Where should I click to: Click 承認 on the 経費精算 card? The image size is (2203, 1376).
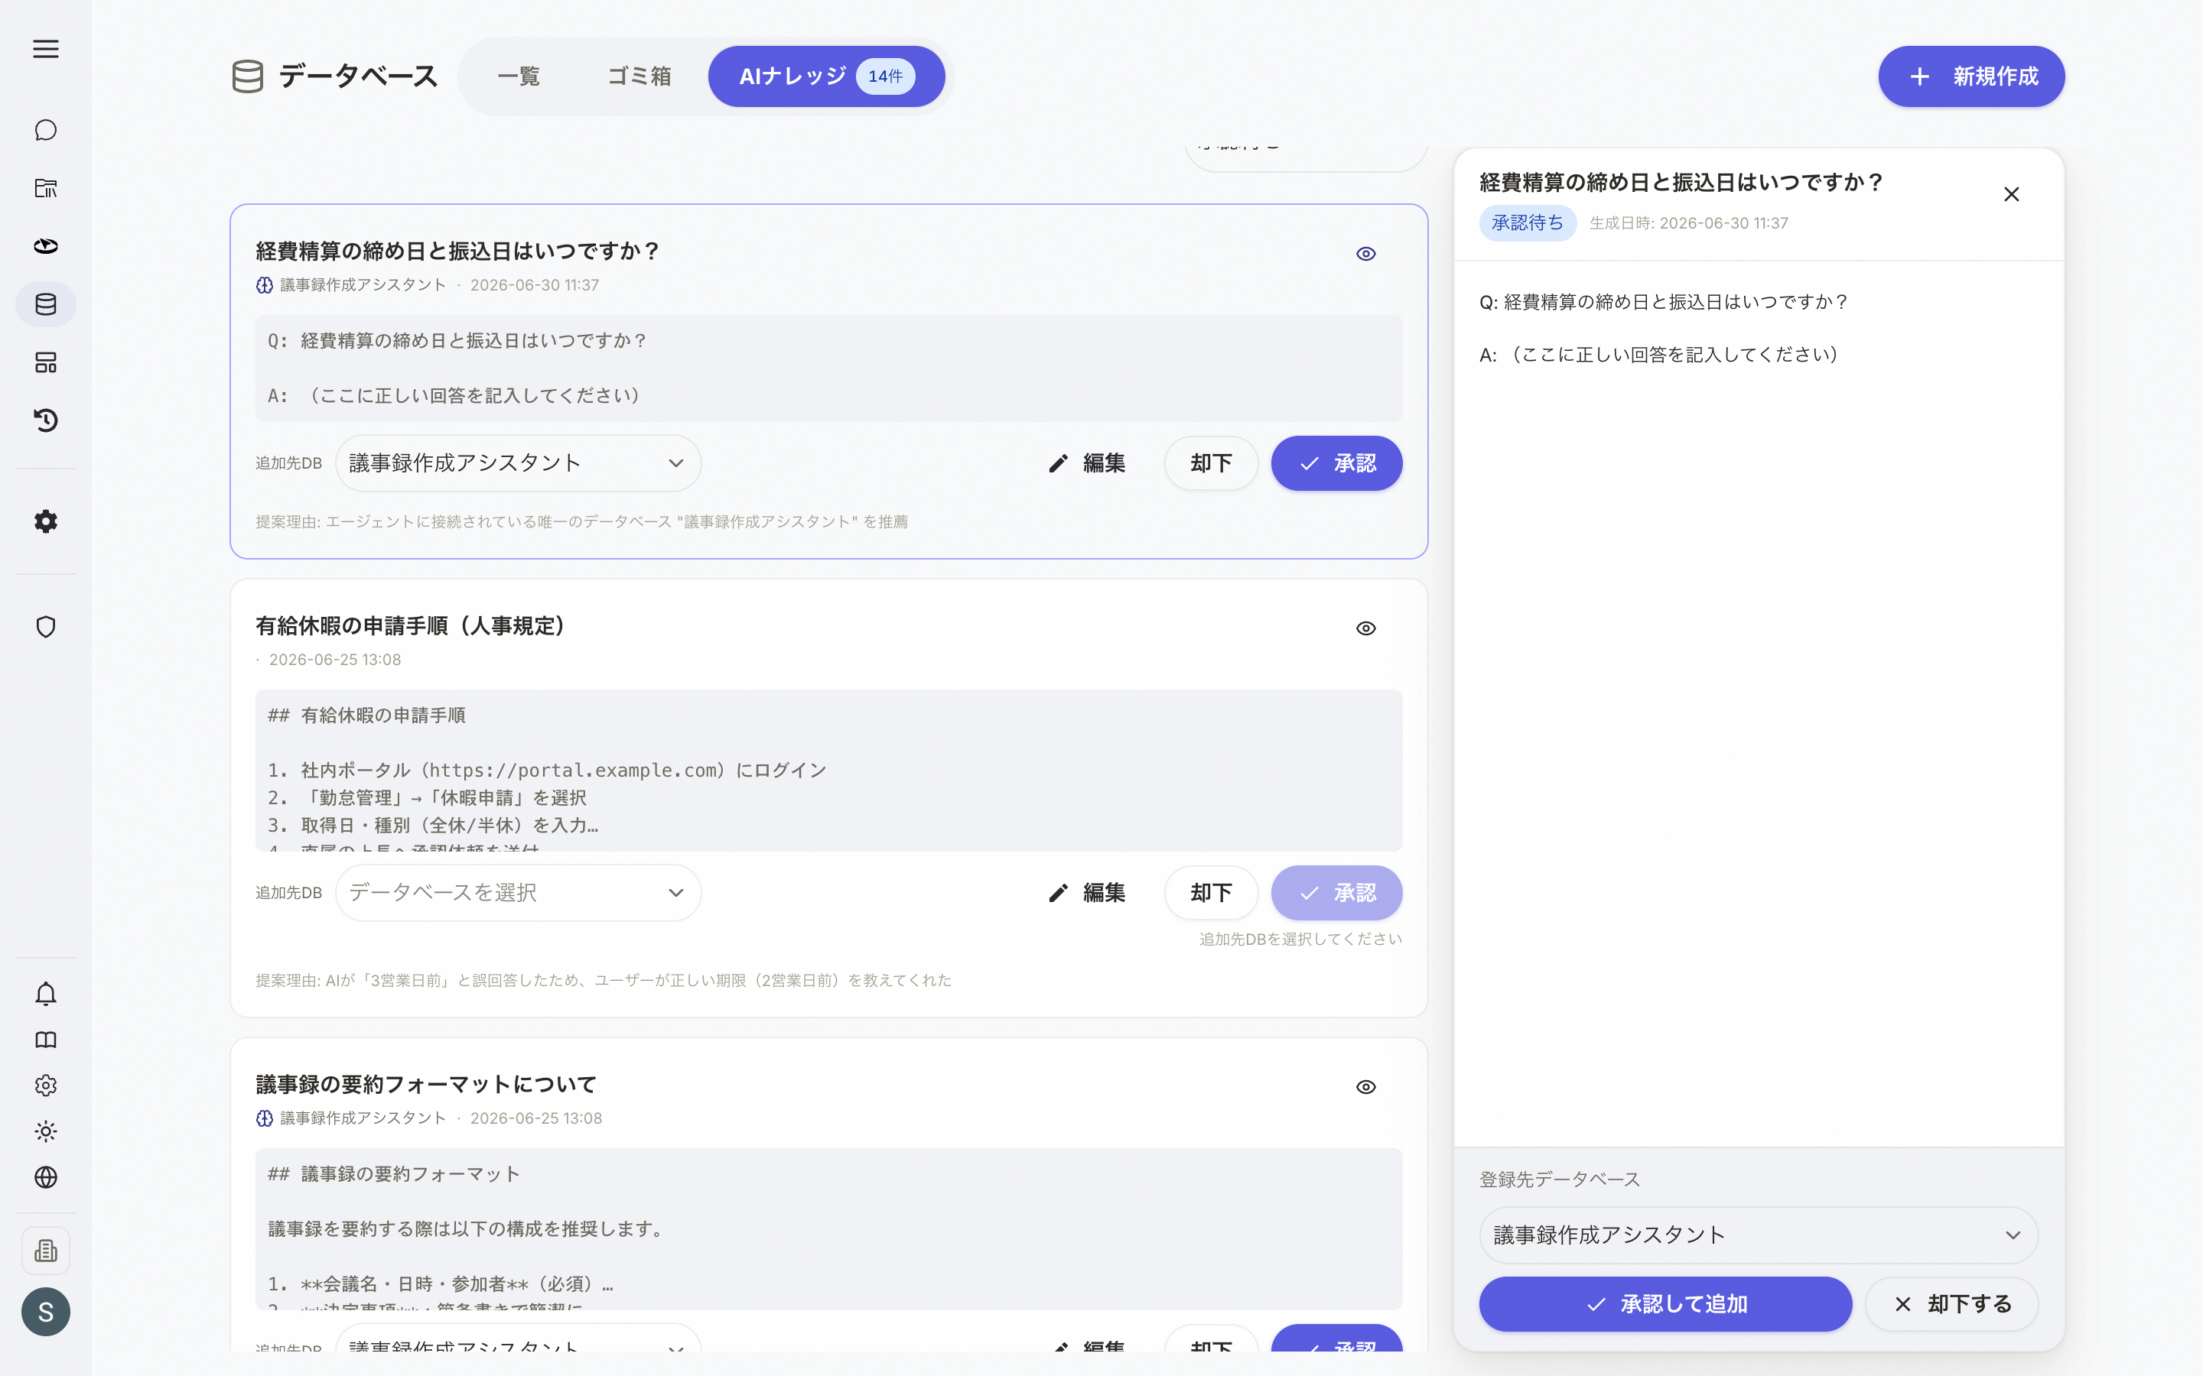click(x=1336, y=463)
